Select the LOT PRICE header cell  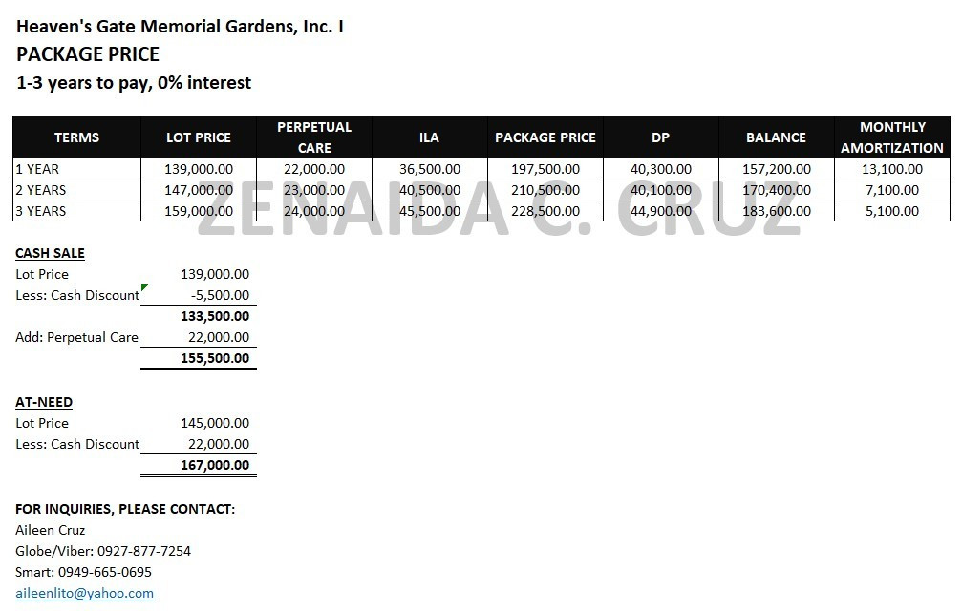tap(198, 137)
